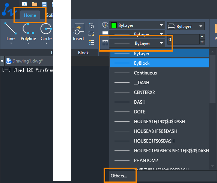Expand the Circle tool options arrow
Image resolution: width=217 pixels, height=183 pixels.
[x=46, y=43]
